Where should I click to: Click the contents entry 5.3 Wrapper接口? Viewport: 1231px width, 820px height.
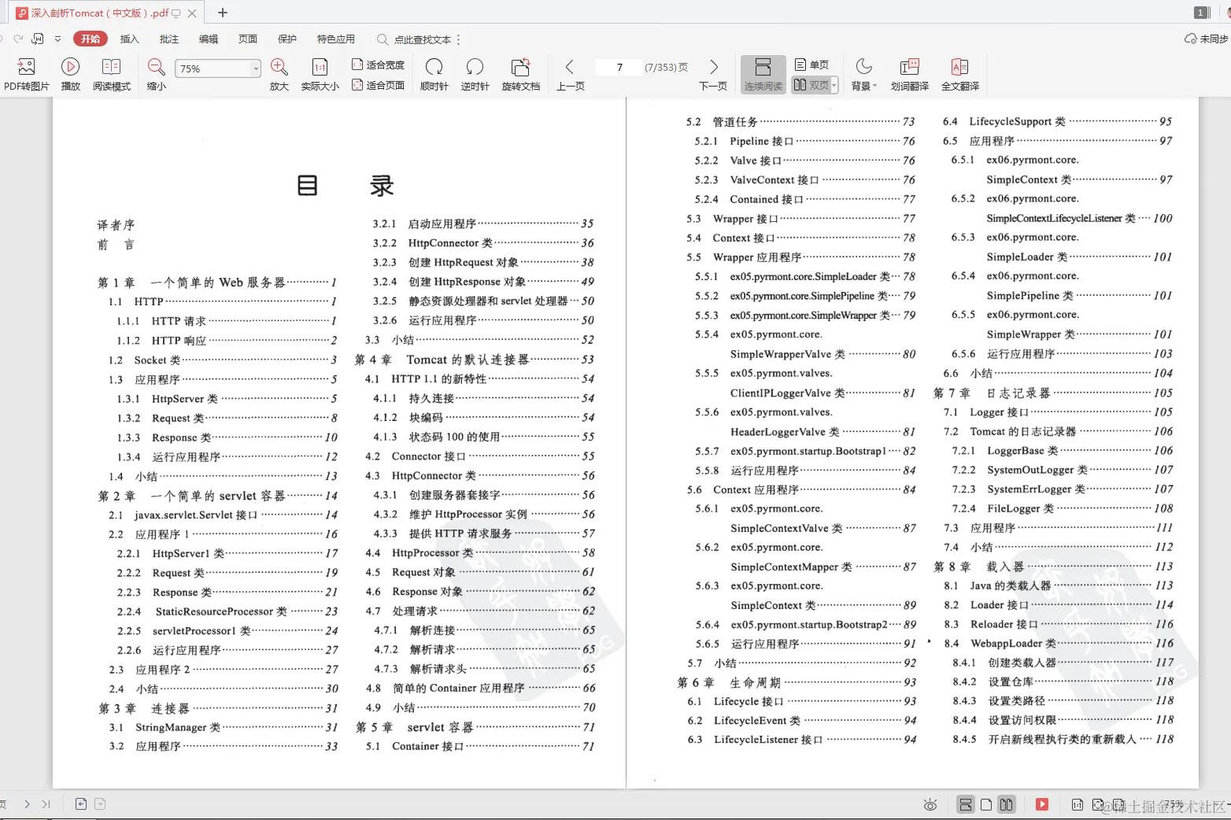[801, 218]
